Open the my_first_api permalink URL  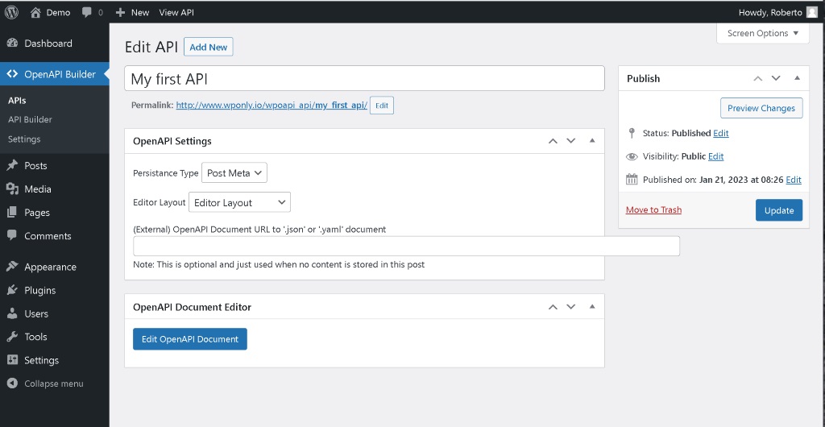click(x=272, y=106)
